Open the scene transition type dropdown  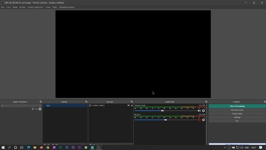click(x=21, y=105)
